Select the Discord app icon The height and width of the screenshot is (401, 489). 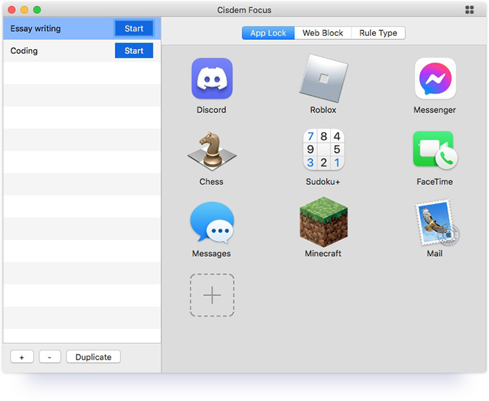coord(212,79)
